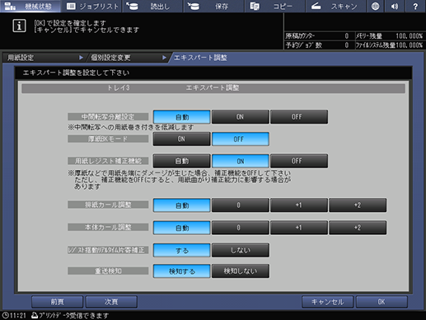Set 中間転写分離設定 to OFF
The image size is (426, 320).
click(x=299, y=117)
